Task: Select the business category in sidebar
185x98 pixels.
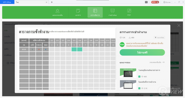Action: click(6, 49)
